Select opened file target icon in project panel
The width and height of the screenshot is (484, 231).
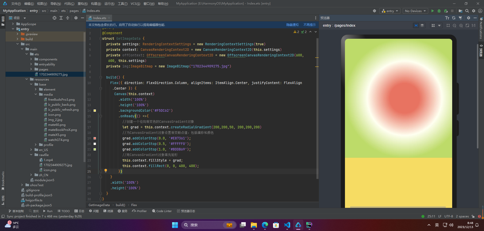(x=55, y=18)
